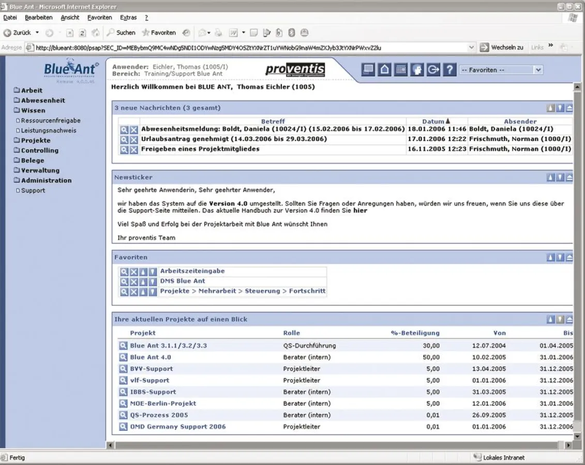The width and height of the screenshot is (585, 465).
Task: Open the MOE-Berlin-Projekt project link
Action: [x=163, y=404]
